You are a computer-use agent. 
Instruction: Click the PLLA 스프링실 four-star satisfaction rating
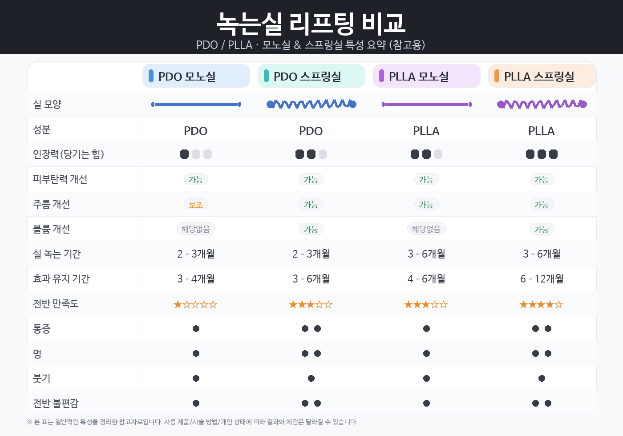coord(542,304)
